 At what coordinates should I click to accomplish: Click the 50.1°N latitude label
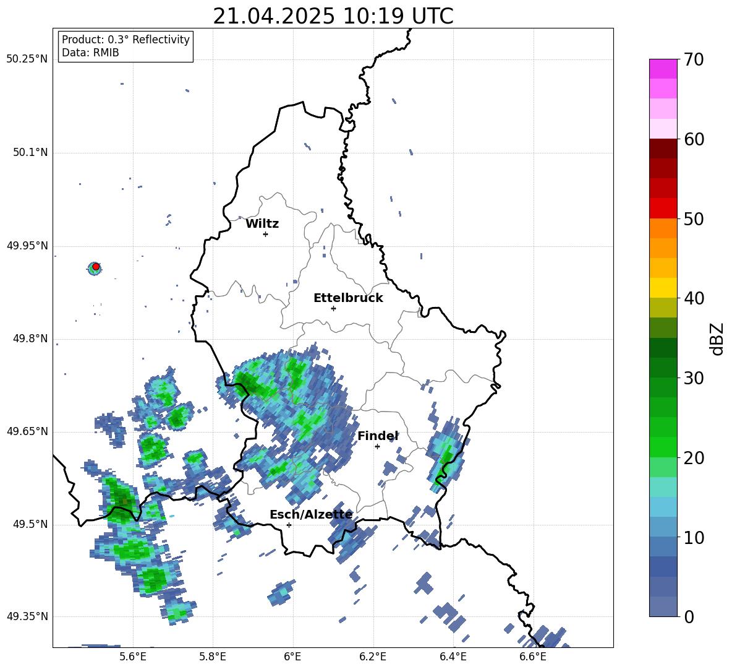pos(30,153)
